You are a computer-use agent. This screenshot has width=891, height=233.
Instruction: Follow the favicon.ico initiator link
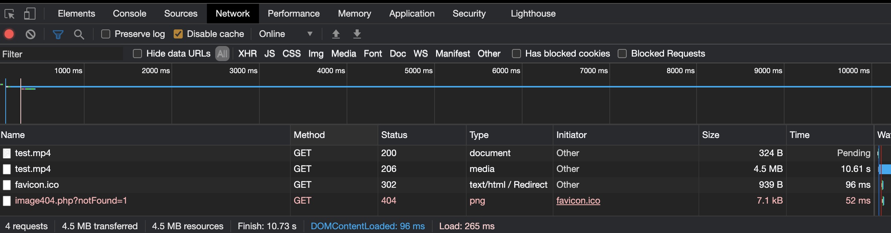pos(578,201)
